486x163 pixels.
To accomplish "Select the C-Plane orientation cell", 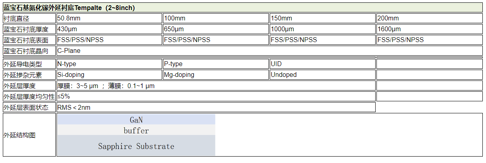I will click(269, 51).
